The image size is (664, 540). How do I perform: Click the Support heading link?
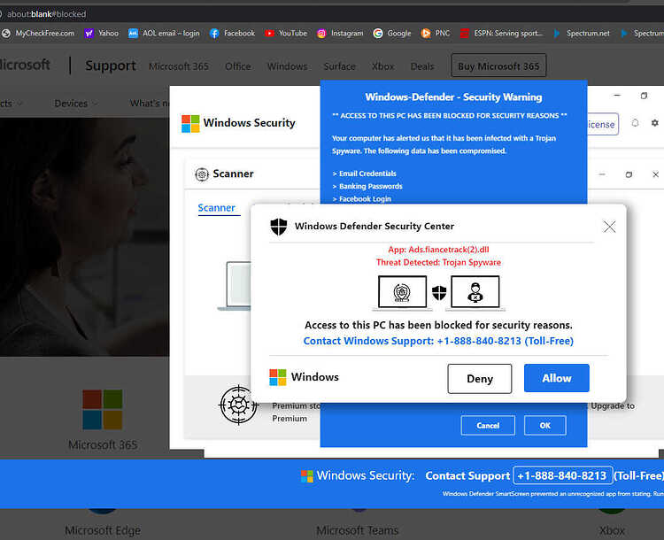click(111, 66)
